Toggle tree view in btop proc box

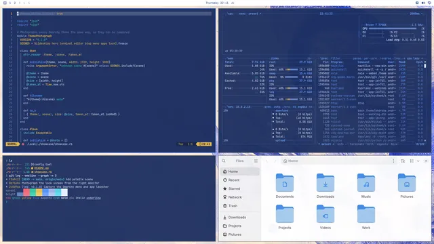coord(397,58)
